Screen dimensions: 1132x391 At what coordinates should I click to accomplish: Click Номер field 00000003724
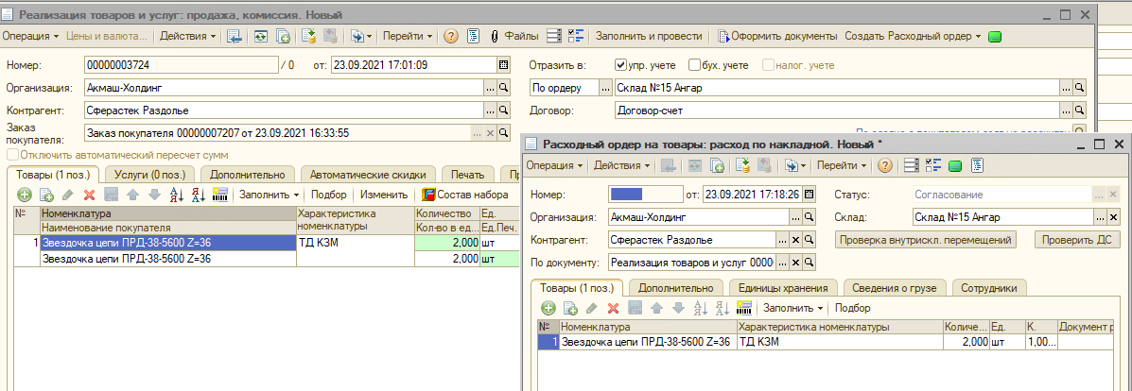[182, 65]
